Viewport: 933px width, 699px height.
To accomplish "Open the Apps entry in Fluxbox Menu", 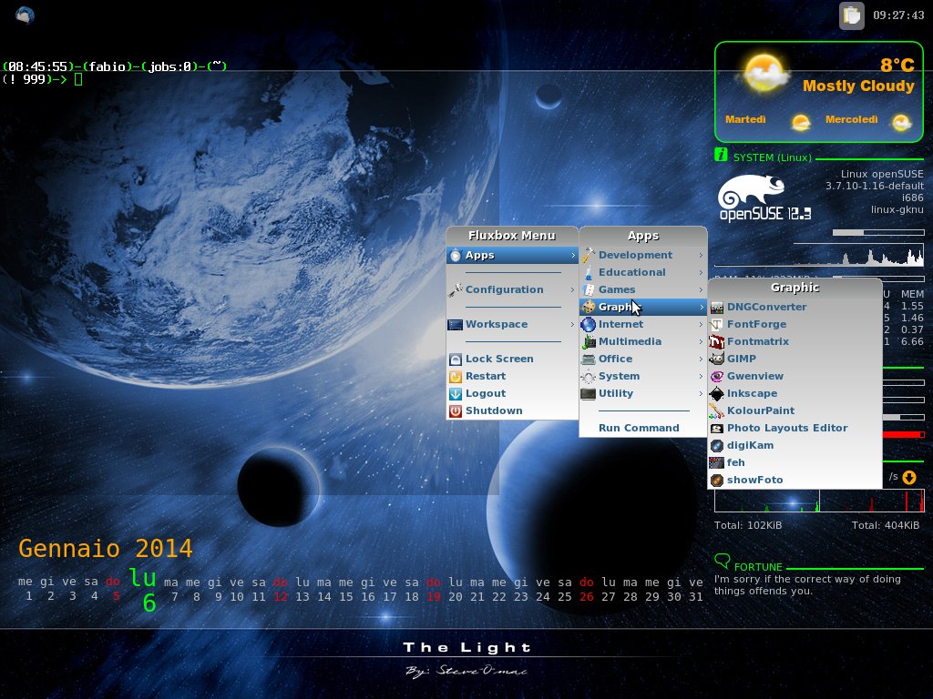I will 512,255.
